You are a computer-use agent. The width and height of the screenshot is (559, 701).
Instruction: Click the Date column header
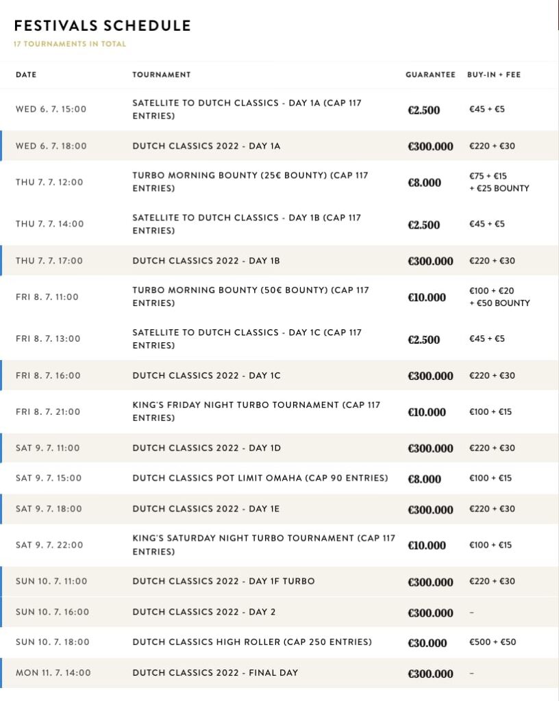pyautogui.click(x=26, y=75)
